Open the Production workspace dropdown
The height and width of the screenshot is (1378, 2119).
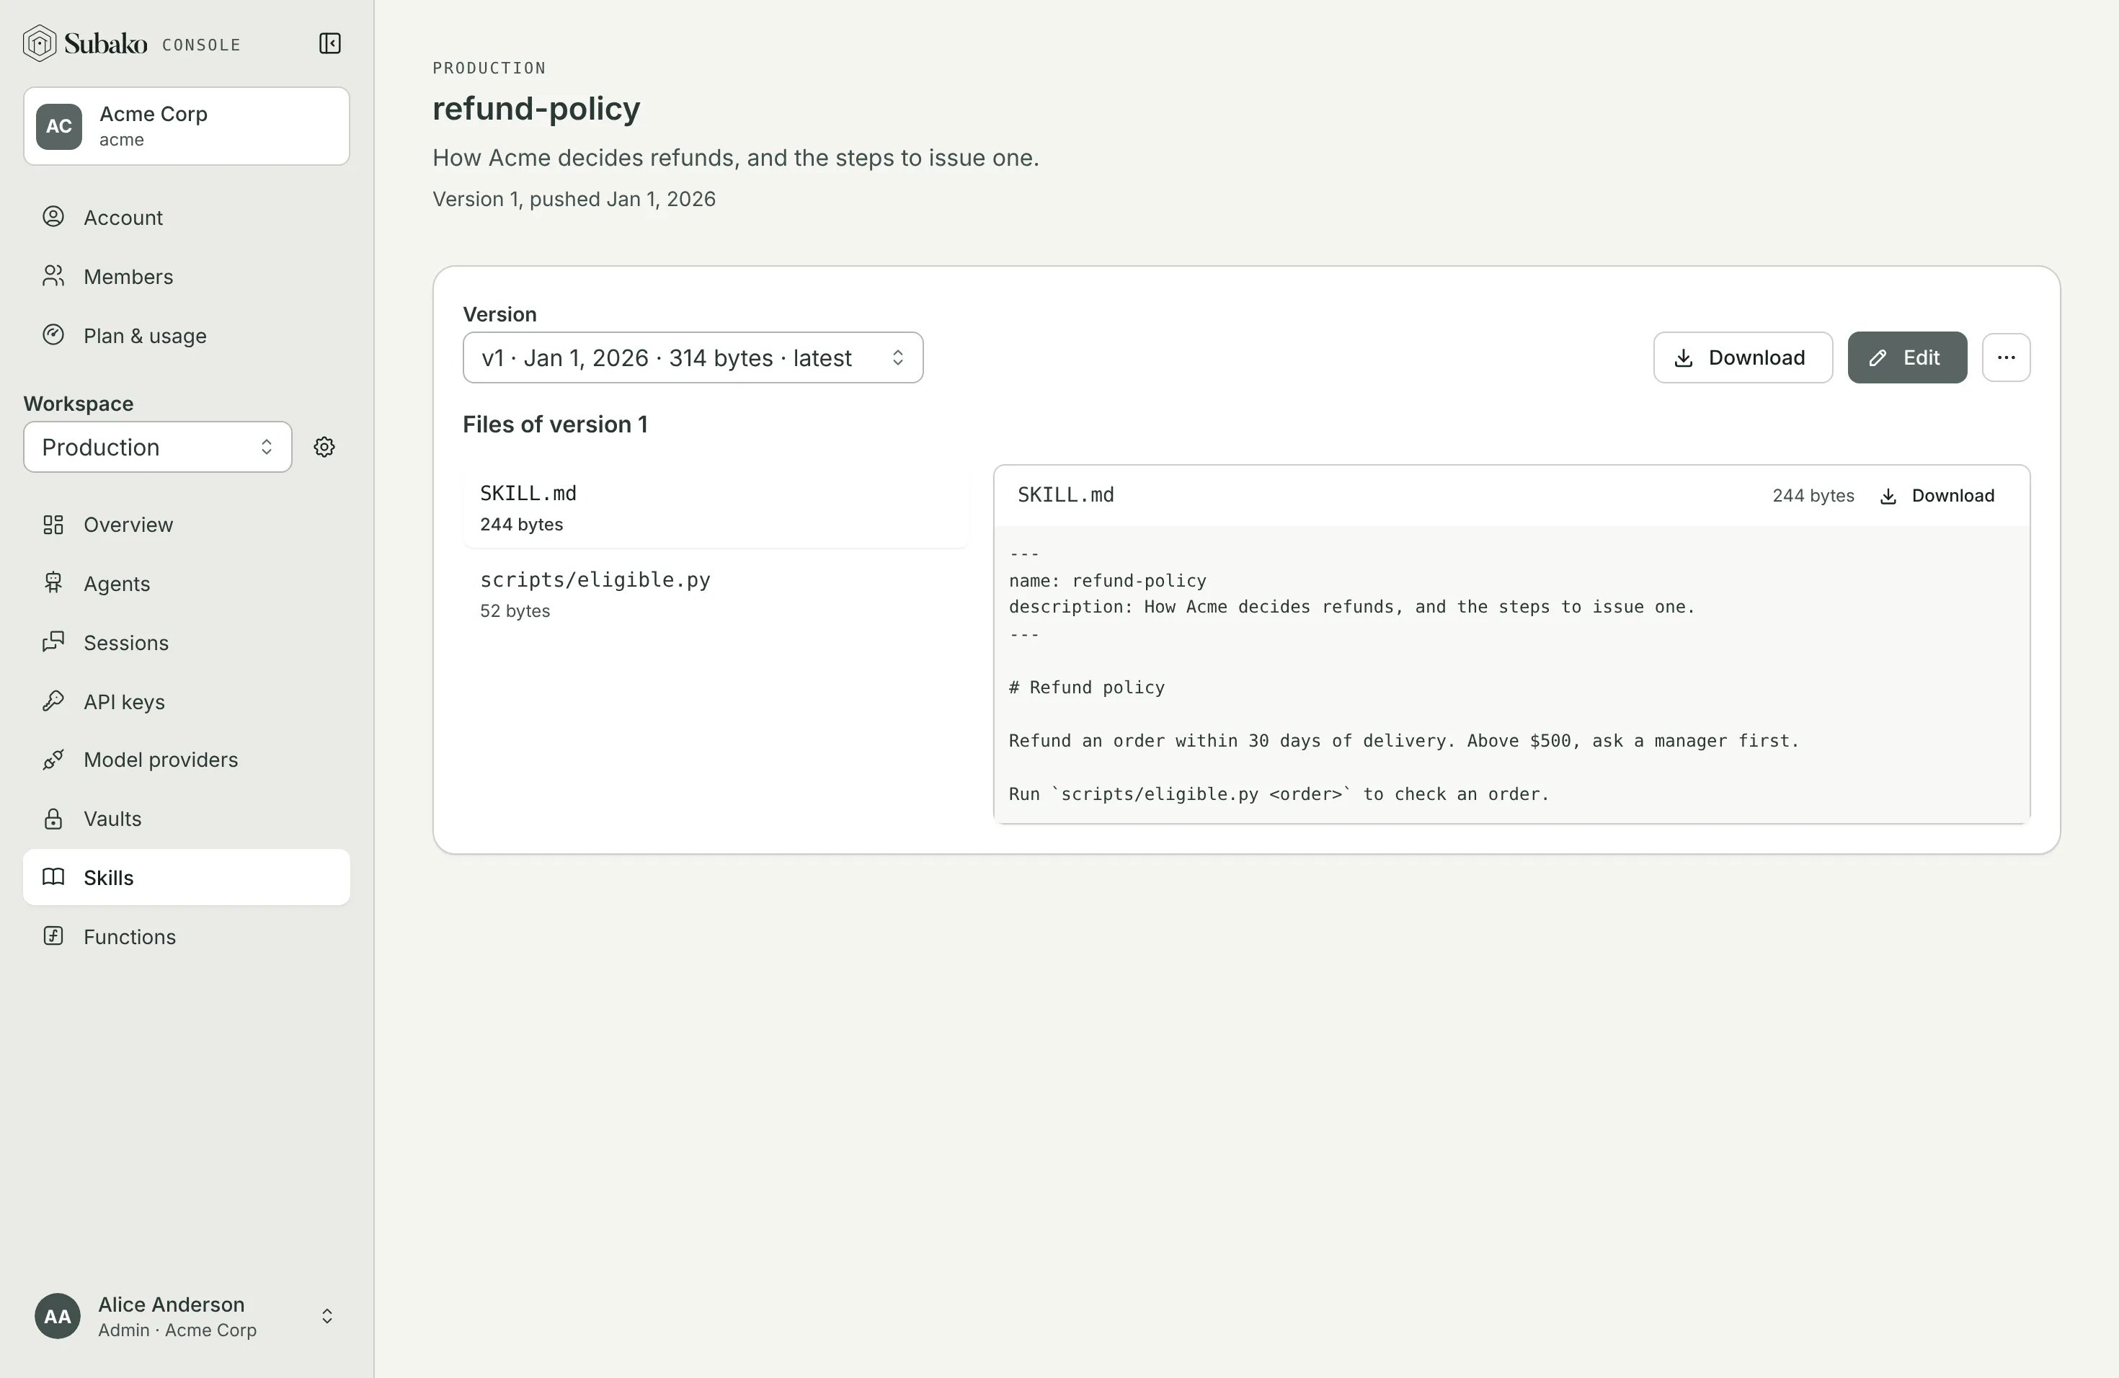pyautogui.click(x=158, y=447)
